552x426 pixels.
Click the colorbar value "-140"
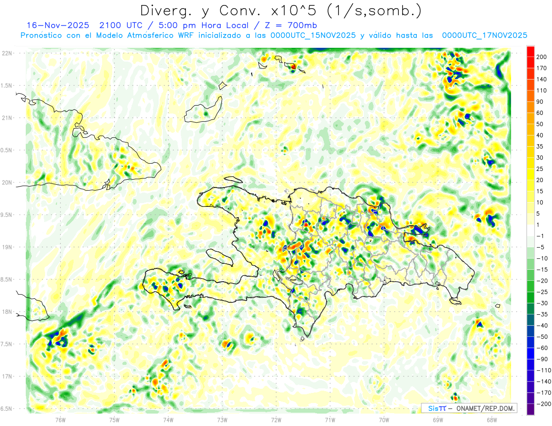pyautogui.click(x=545, y=381)
